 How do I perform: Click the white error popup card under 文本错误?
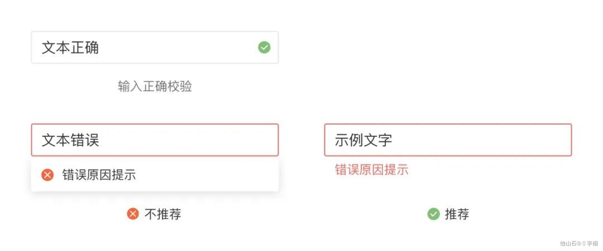pos(155,175)
